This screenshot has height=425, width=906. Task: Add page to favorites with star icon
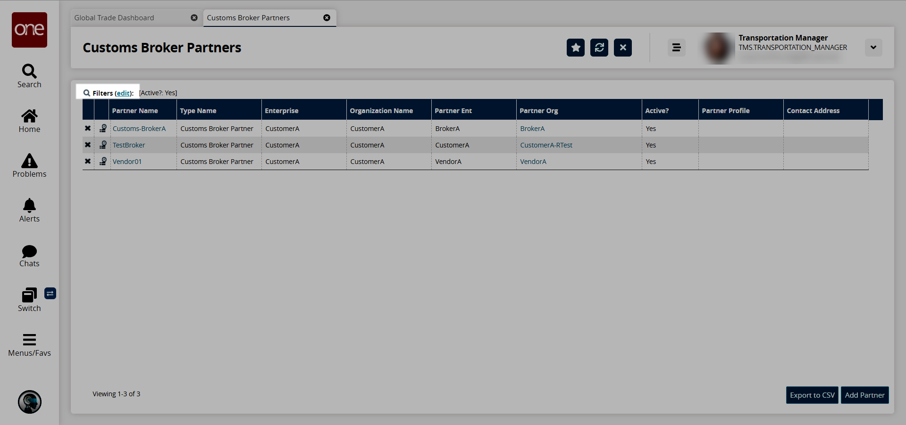click(576, 48)
